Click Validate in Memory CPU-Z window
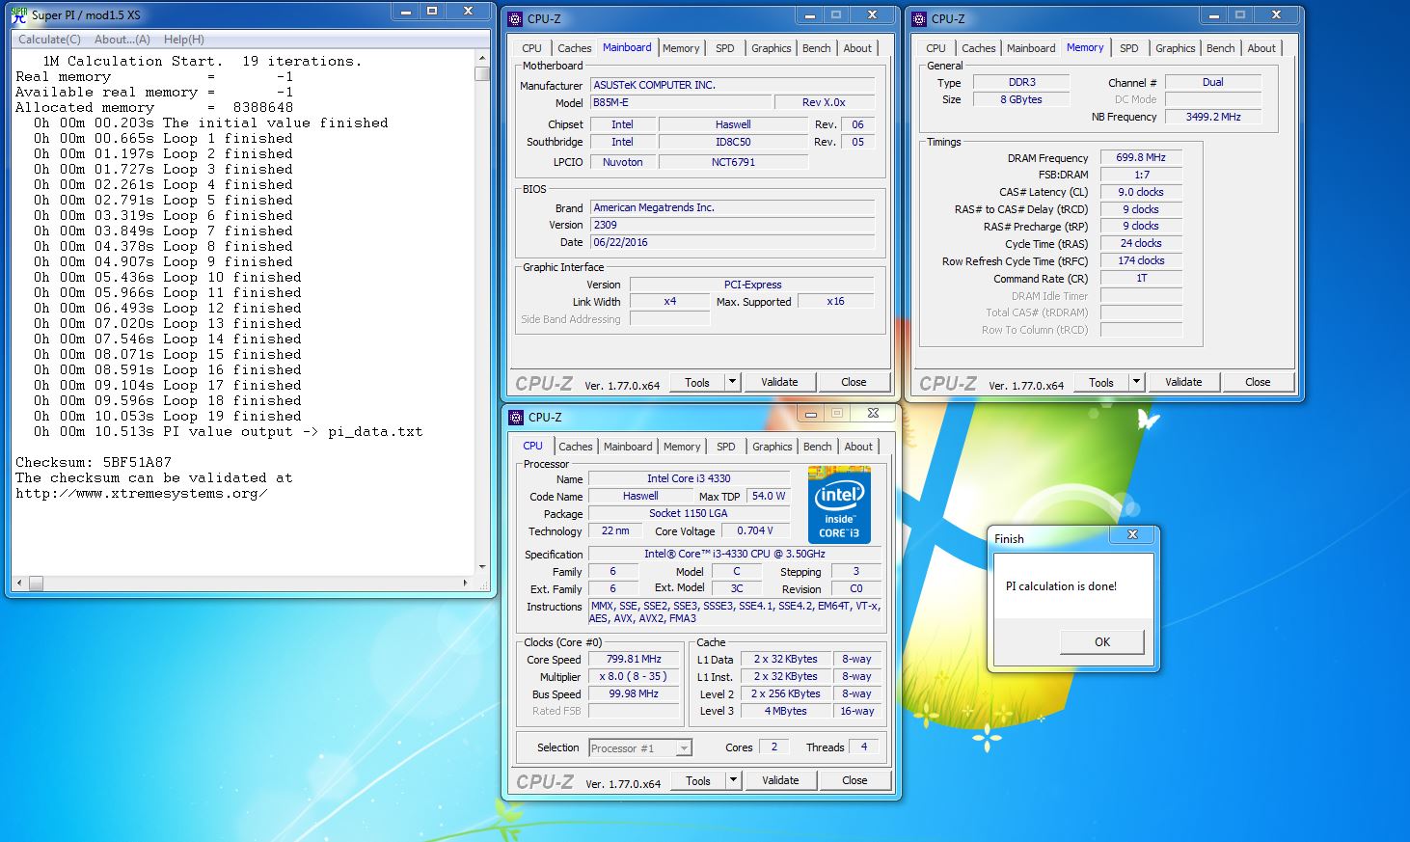Screen dimensions: 1410x842 click(x=1183, y=382)
